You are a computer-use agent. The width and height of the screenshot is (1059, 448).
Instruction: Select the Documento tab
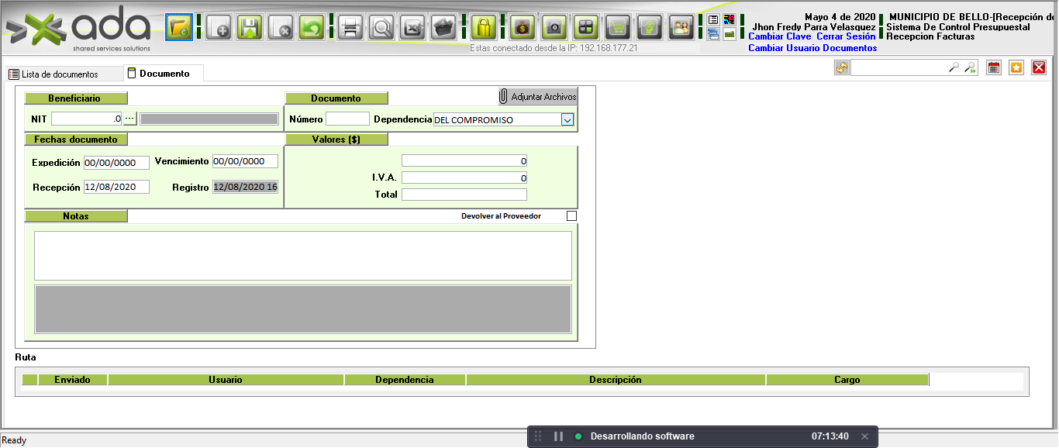tap(164, 74)
